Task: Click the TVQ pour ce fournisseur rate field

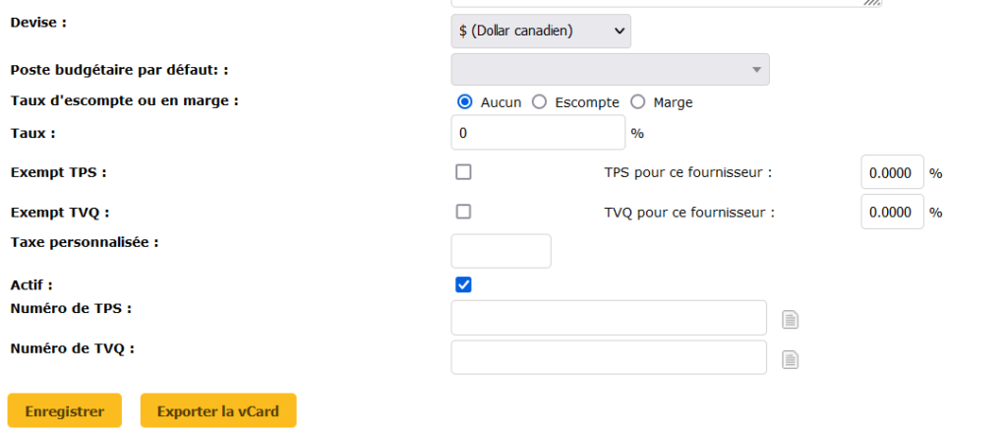Action: pos(893,212)
